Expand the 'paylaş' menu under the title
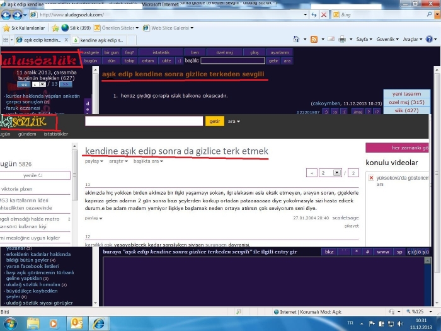The height and width of the screenshot is (331, 441). point(94,161)
